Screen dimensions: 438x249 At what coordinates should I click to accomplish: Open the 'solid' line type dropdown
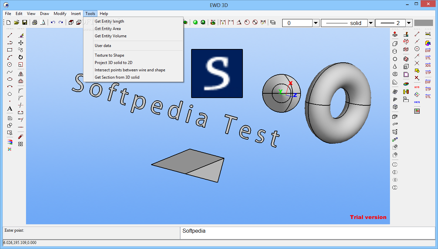pyautogui.click(x=370, y=23)
